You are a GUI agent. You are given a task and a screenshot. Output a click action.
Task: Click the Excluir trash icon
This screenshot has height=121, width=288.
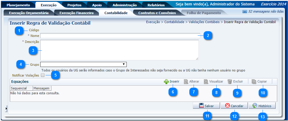230,81
